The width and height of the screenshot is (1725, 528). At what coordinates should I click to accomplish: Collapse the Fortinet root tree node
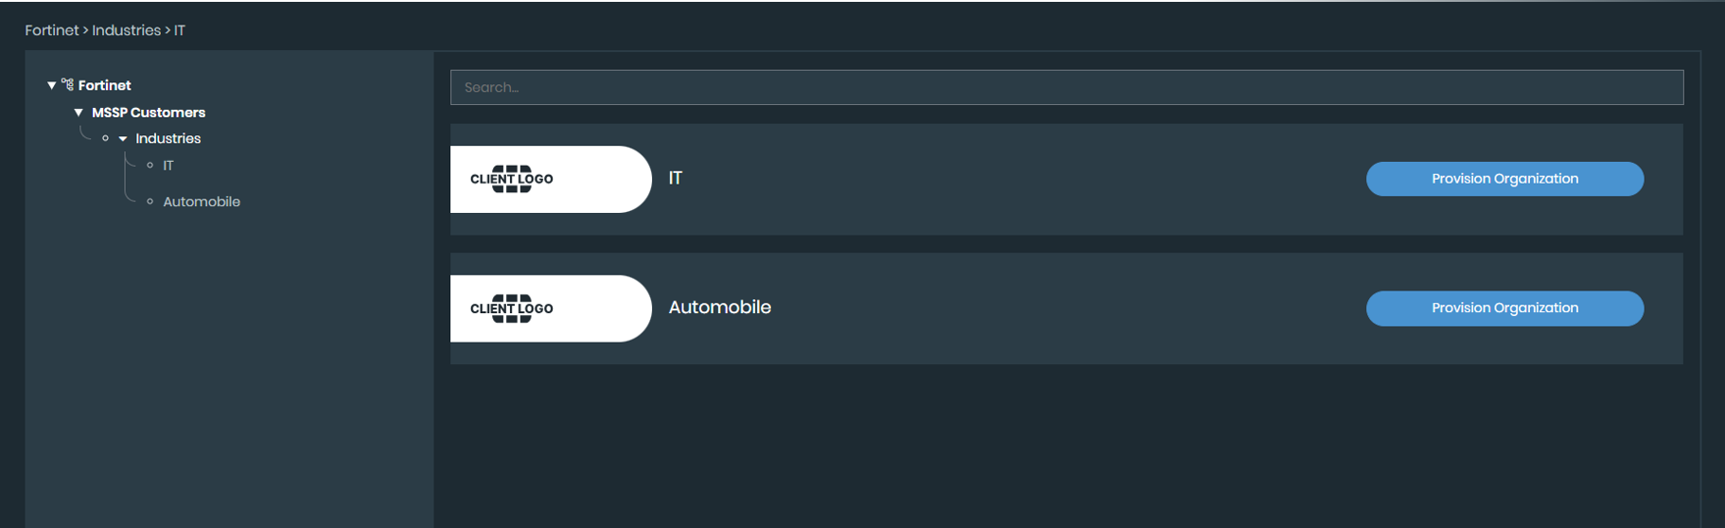click(x=52, y=85)
